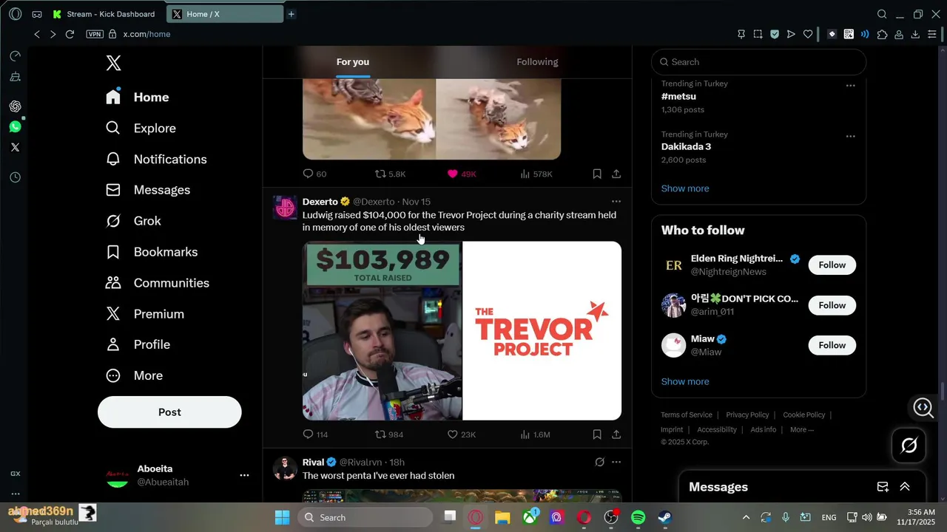Open Notifications page
The image size is (947, 532).
(x=156, y=159)
